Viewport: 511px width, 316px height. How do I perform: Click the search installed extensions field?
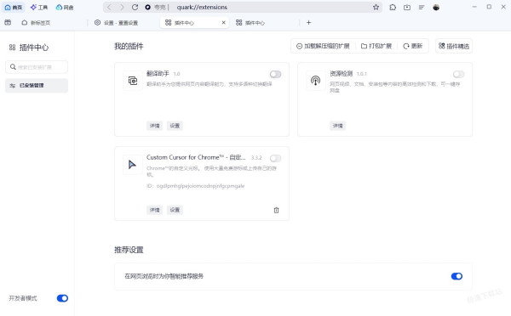37,67
